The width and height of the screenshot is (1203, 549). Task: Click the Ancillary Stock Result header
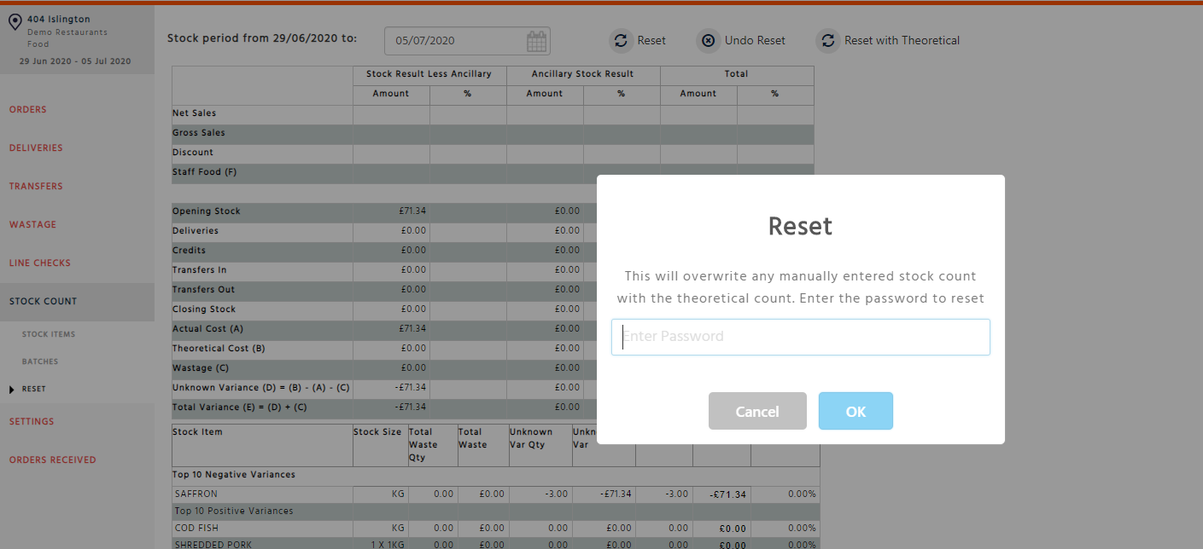(x=582, y=74)
